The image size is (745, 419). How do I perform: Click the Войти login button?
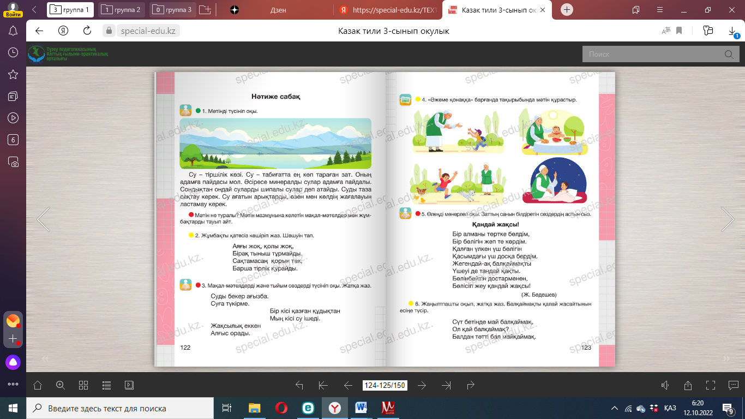[x=13, y=10]
